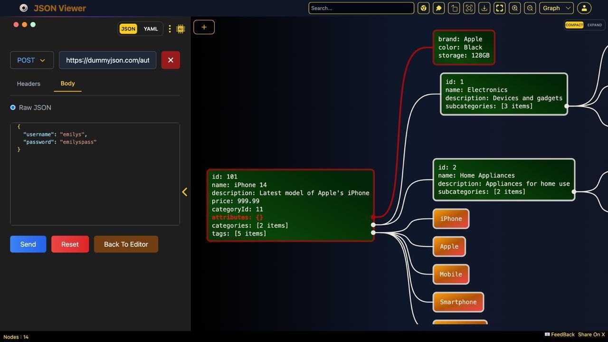This screenshot has width=608, height=342.
Task: Select the Smartphone tag node
Action: tap(458, 302)
